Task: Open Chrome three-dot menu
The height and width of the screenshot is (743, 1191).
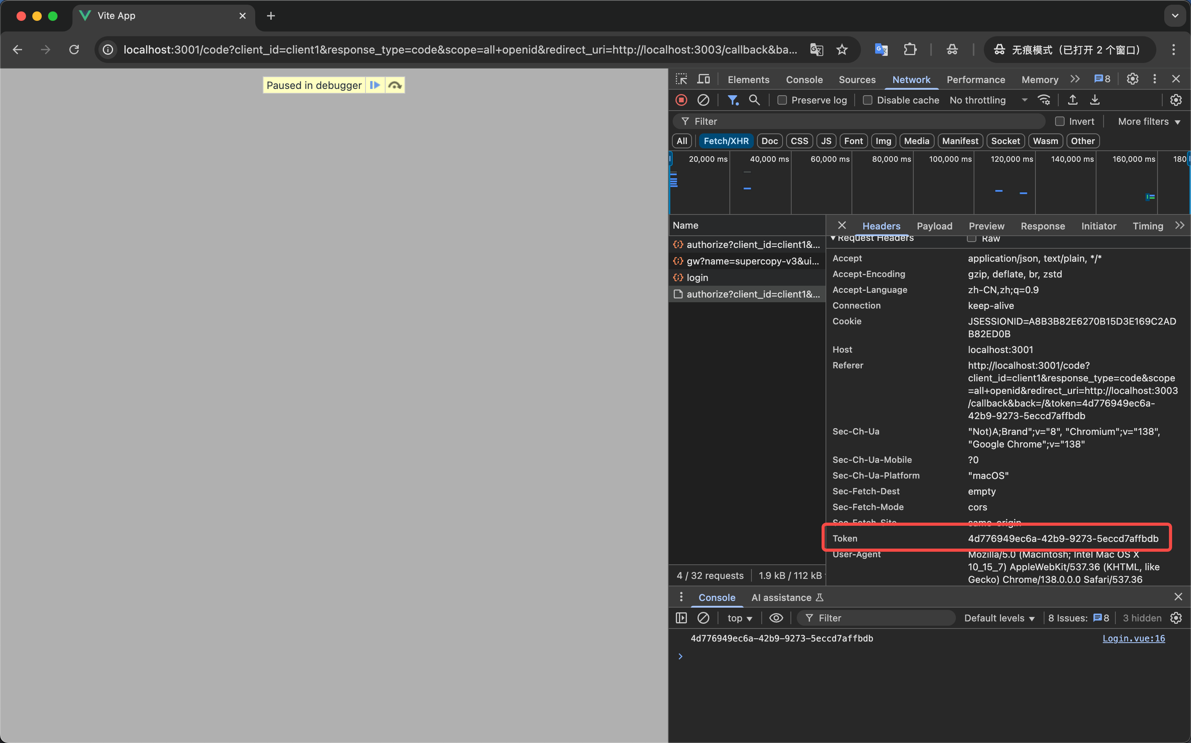Action: [x=1173, y=50]
